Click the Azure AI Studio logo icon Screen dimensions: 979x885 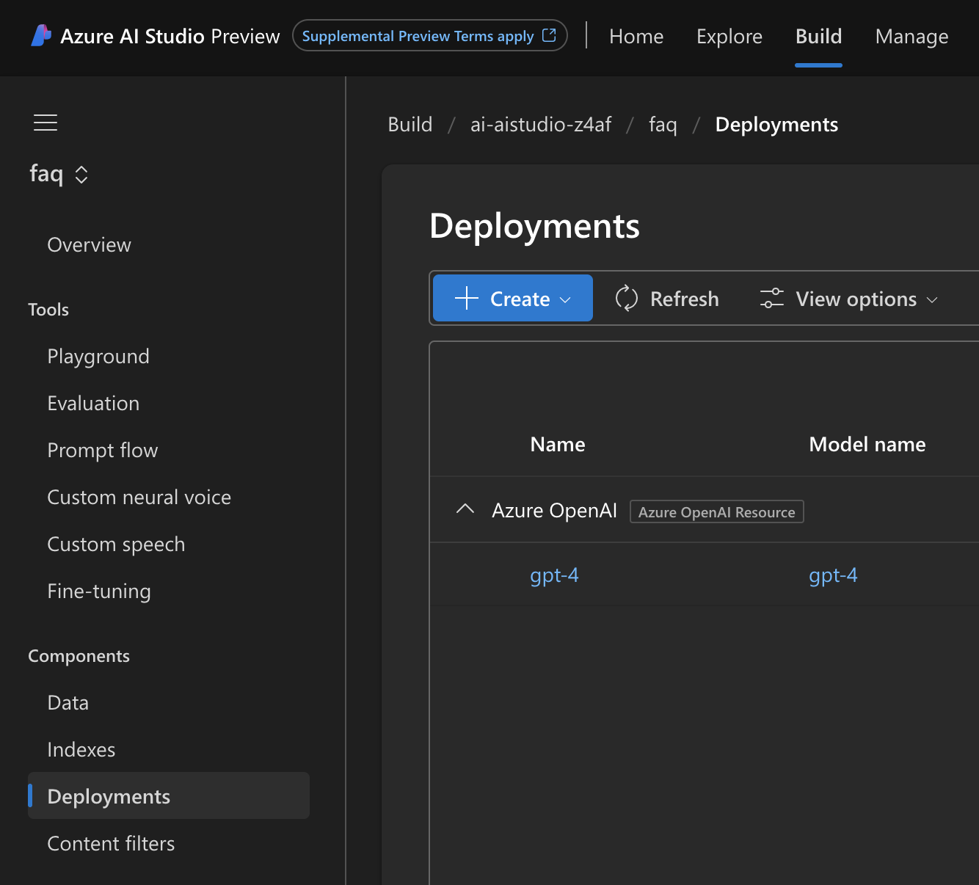tap(41, 35)
